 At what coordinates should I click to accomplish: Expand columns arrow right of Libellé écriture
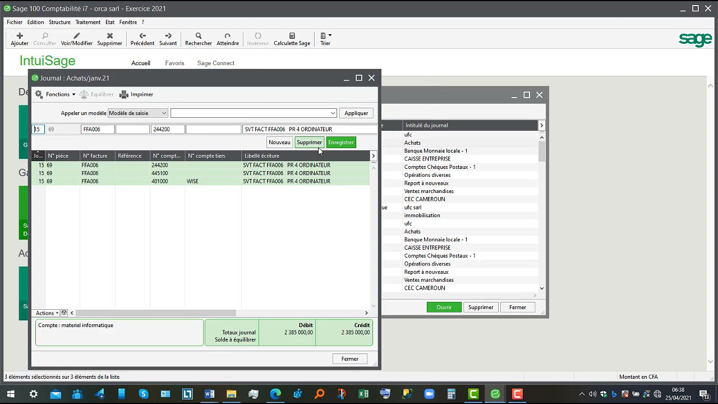[373, 156]
